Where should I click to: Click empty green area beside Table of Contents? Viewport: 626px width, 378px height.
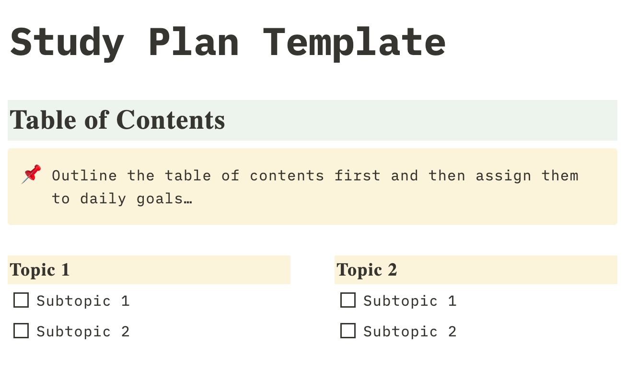click(x=422, y=120)
